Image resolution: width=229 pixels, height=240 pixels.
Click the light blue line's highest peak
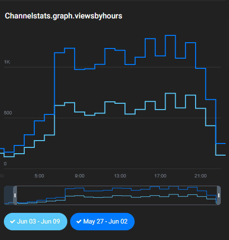click(x=170, y=93)
